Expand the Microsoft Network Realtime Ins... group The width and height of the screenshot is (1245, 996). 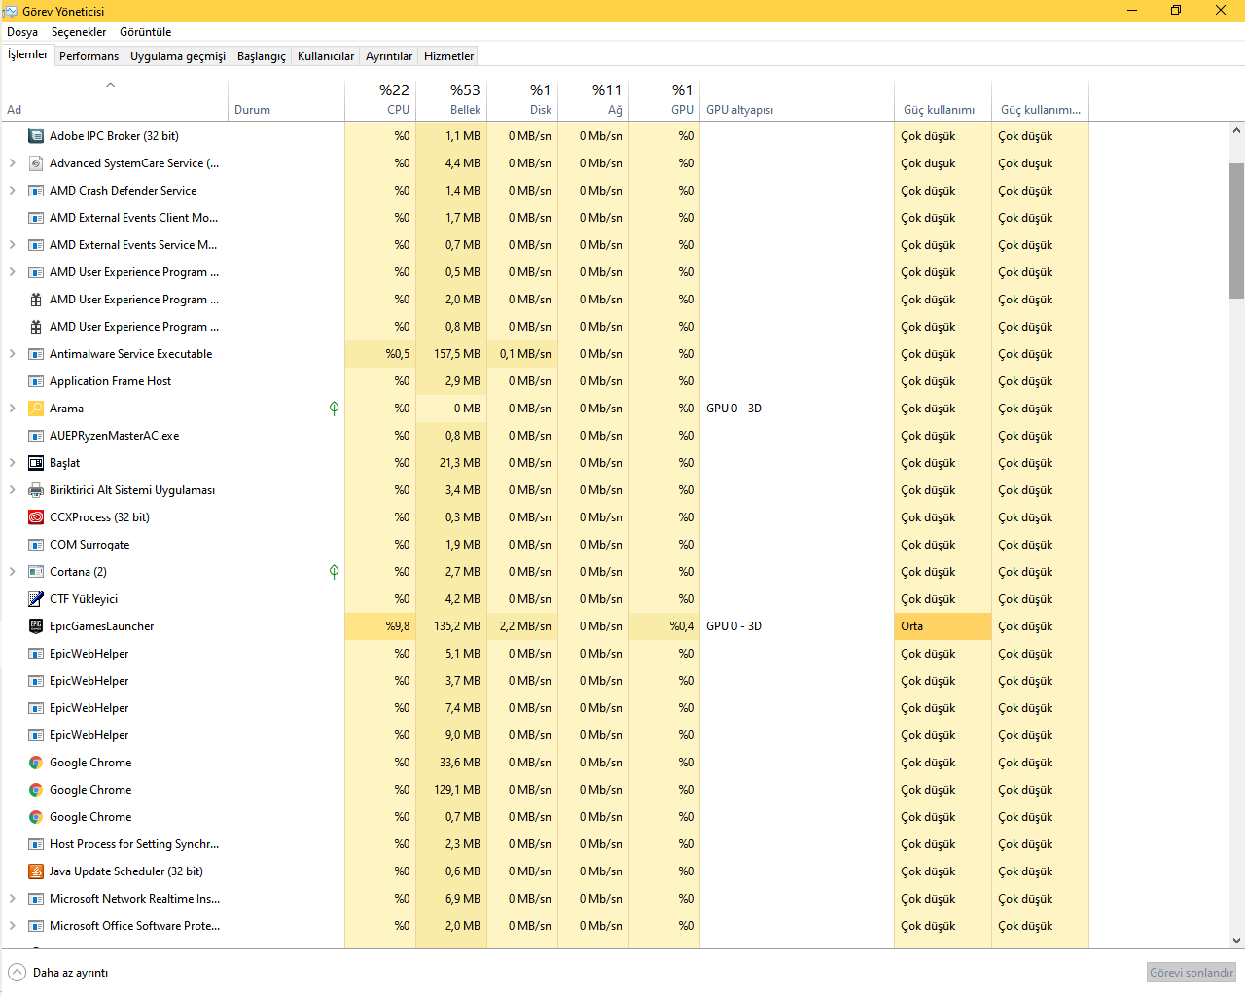tap(13, 899)
